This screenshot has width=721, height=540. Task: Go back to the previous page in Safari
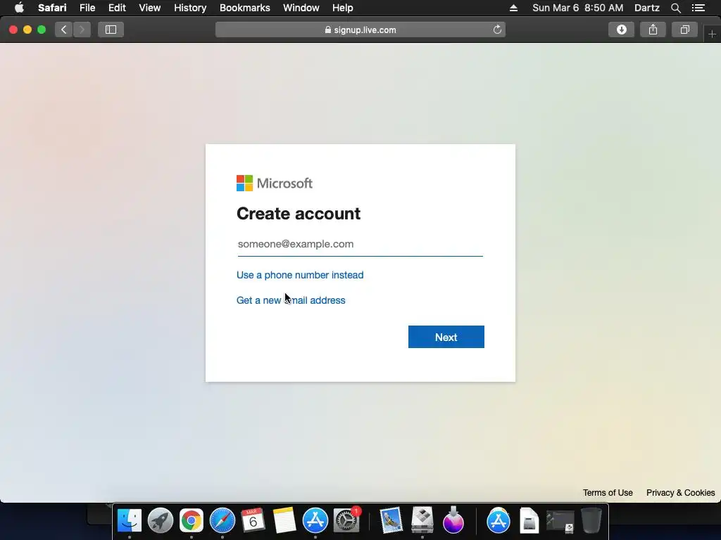pos(63,30)
